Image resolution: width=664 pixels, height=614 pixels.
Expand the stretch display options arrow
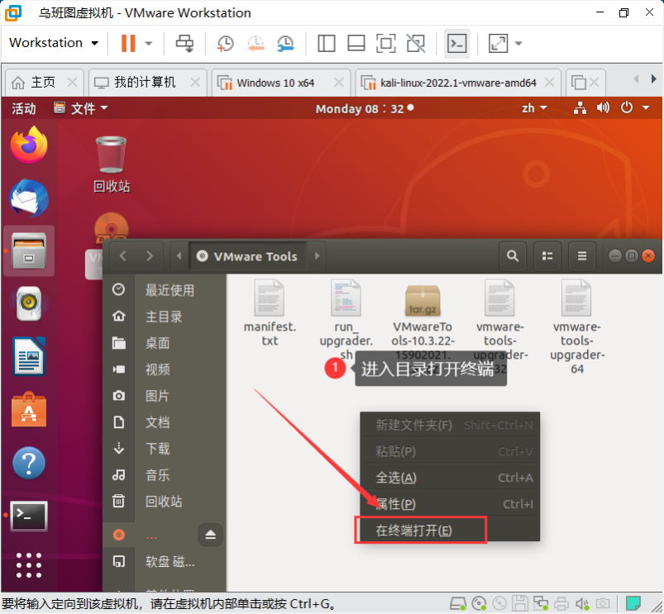click(518, 43)
